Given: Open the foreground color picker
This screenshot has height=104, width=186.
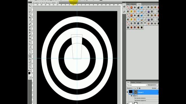Looking at the screenshot, I should 29,73.
